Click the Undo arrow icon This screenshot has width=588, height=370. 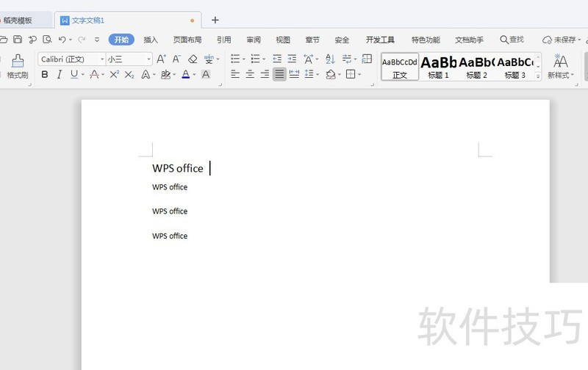point(62,40)
